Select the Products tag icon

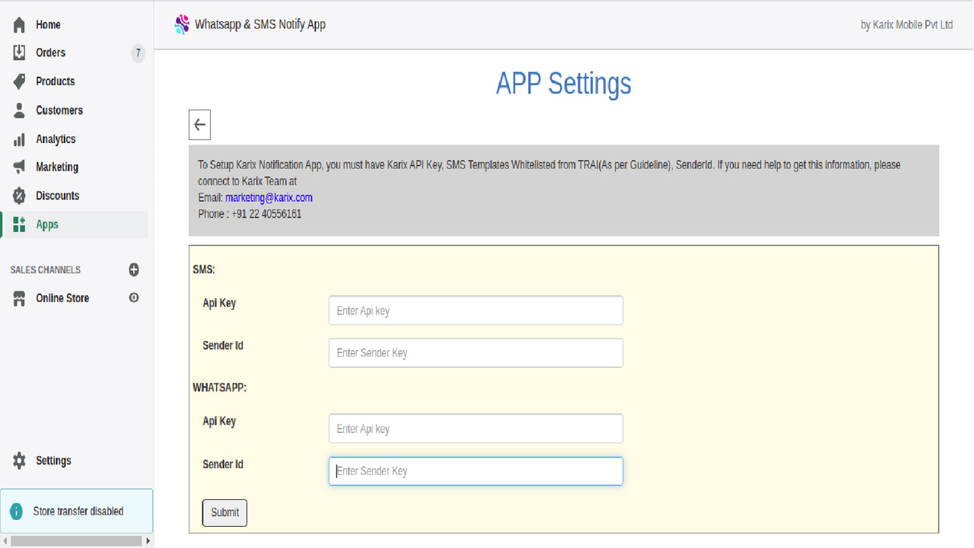(x=18, y=81)
